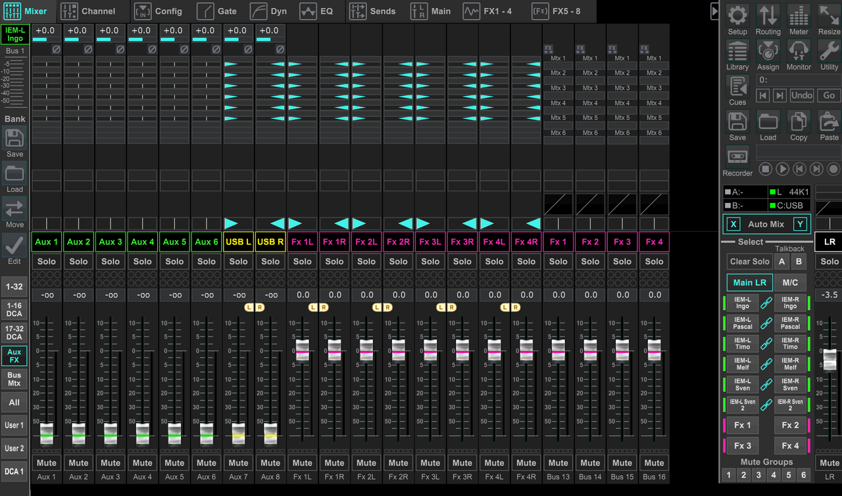Collapse the right side panel arrow
842x496 pixels.
pos(715,11)
